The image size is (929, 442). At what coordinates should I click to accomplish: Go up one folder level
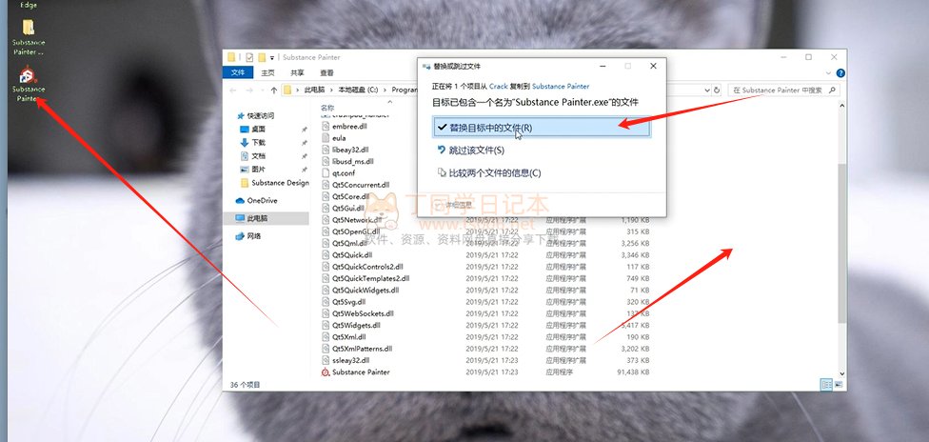pos(274,90)
